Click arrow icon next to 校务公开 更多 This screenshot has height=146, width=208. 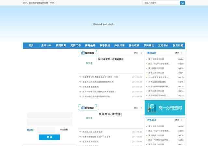(182, 120)
